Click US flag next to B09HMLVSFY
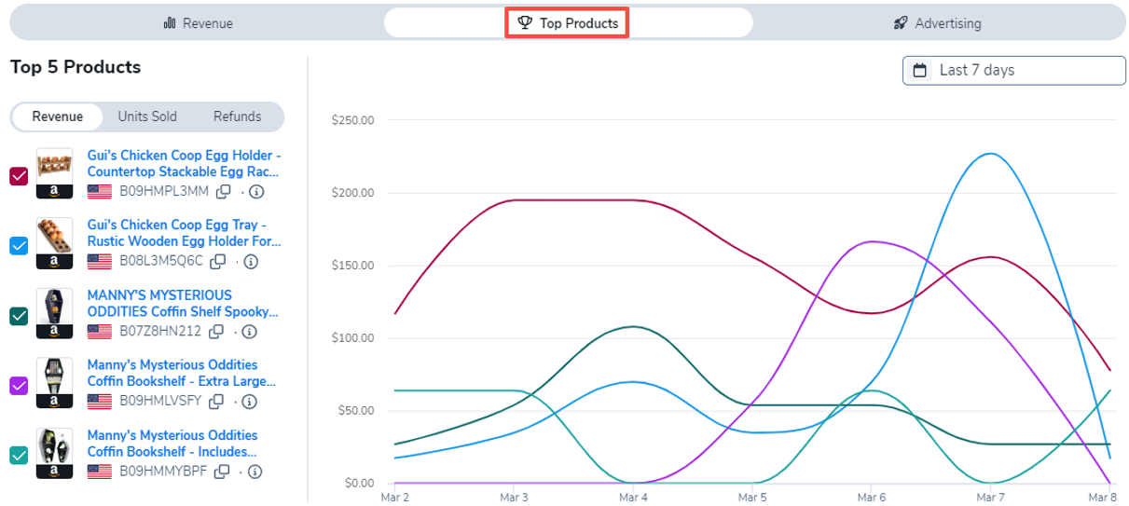Screen dimensions: 1129x506 (x=99, y=401)
